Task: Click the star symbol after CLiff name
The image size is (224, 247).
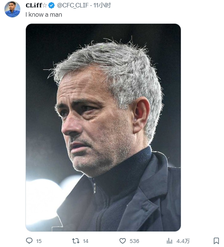Action: point(45,5)
